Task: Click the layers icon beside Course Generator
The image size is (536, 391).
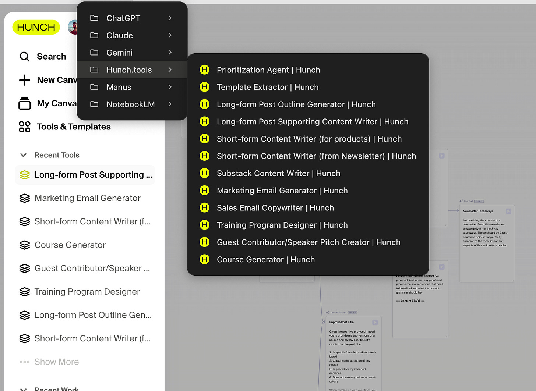Action: 25,245
